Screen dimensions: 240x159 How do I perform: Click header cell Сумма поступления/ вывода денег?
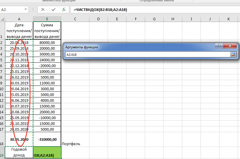click(x=47, y=31)
